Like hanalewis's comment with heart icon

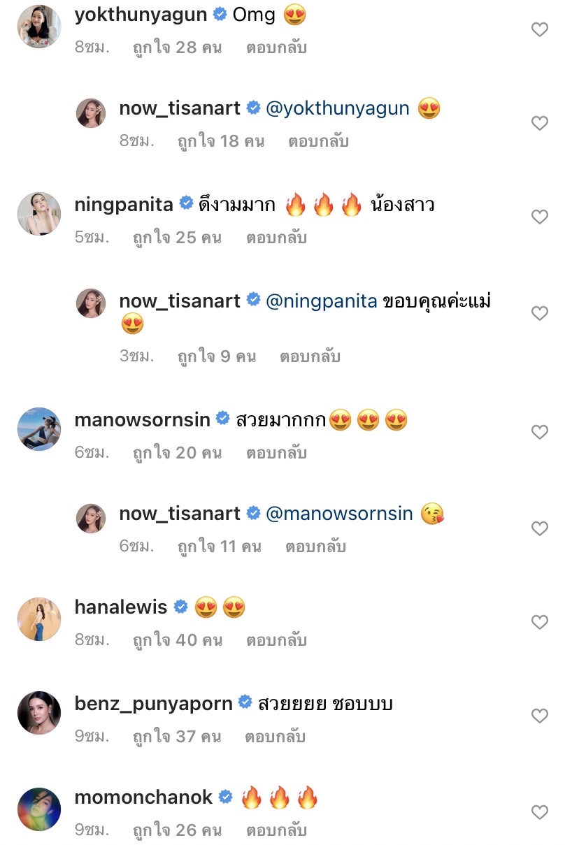pyautogui.click(x=539, y=622)
